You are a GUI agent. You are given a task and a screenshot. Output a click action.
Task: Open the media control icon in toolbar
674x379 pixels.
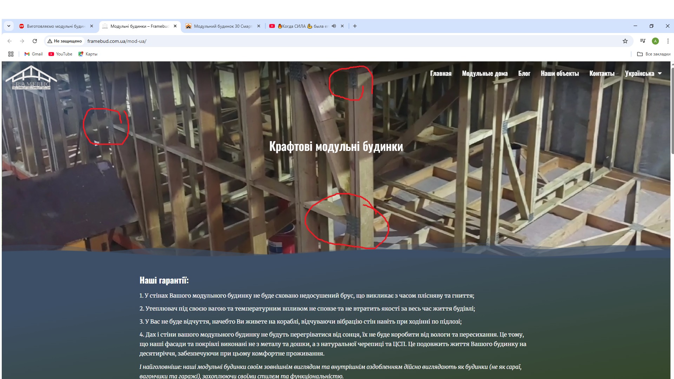(643, 41)
